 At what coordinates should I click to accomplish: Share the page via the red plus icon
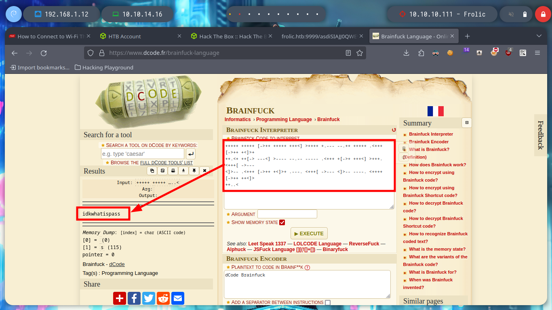point(120,298)
